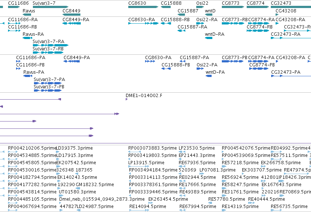Click the CG8774-RB transcript
Viewport: 311px width, 212px height.
(258, 31)
